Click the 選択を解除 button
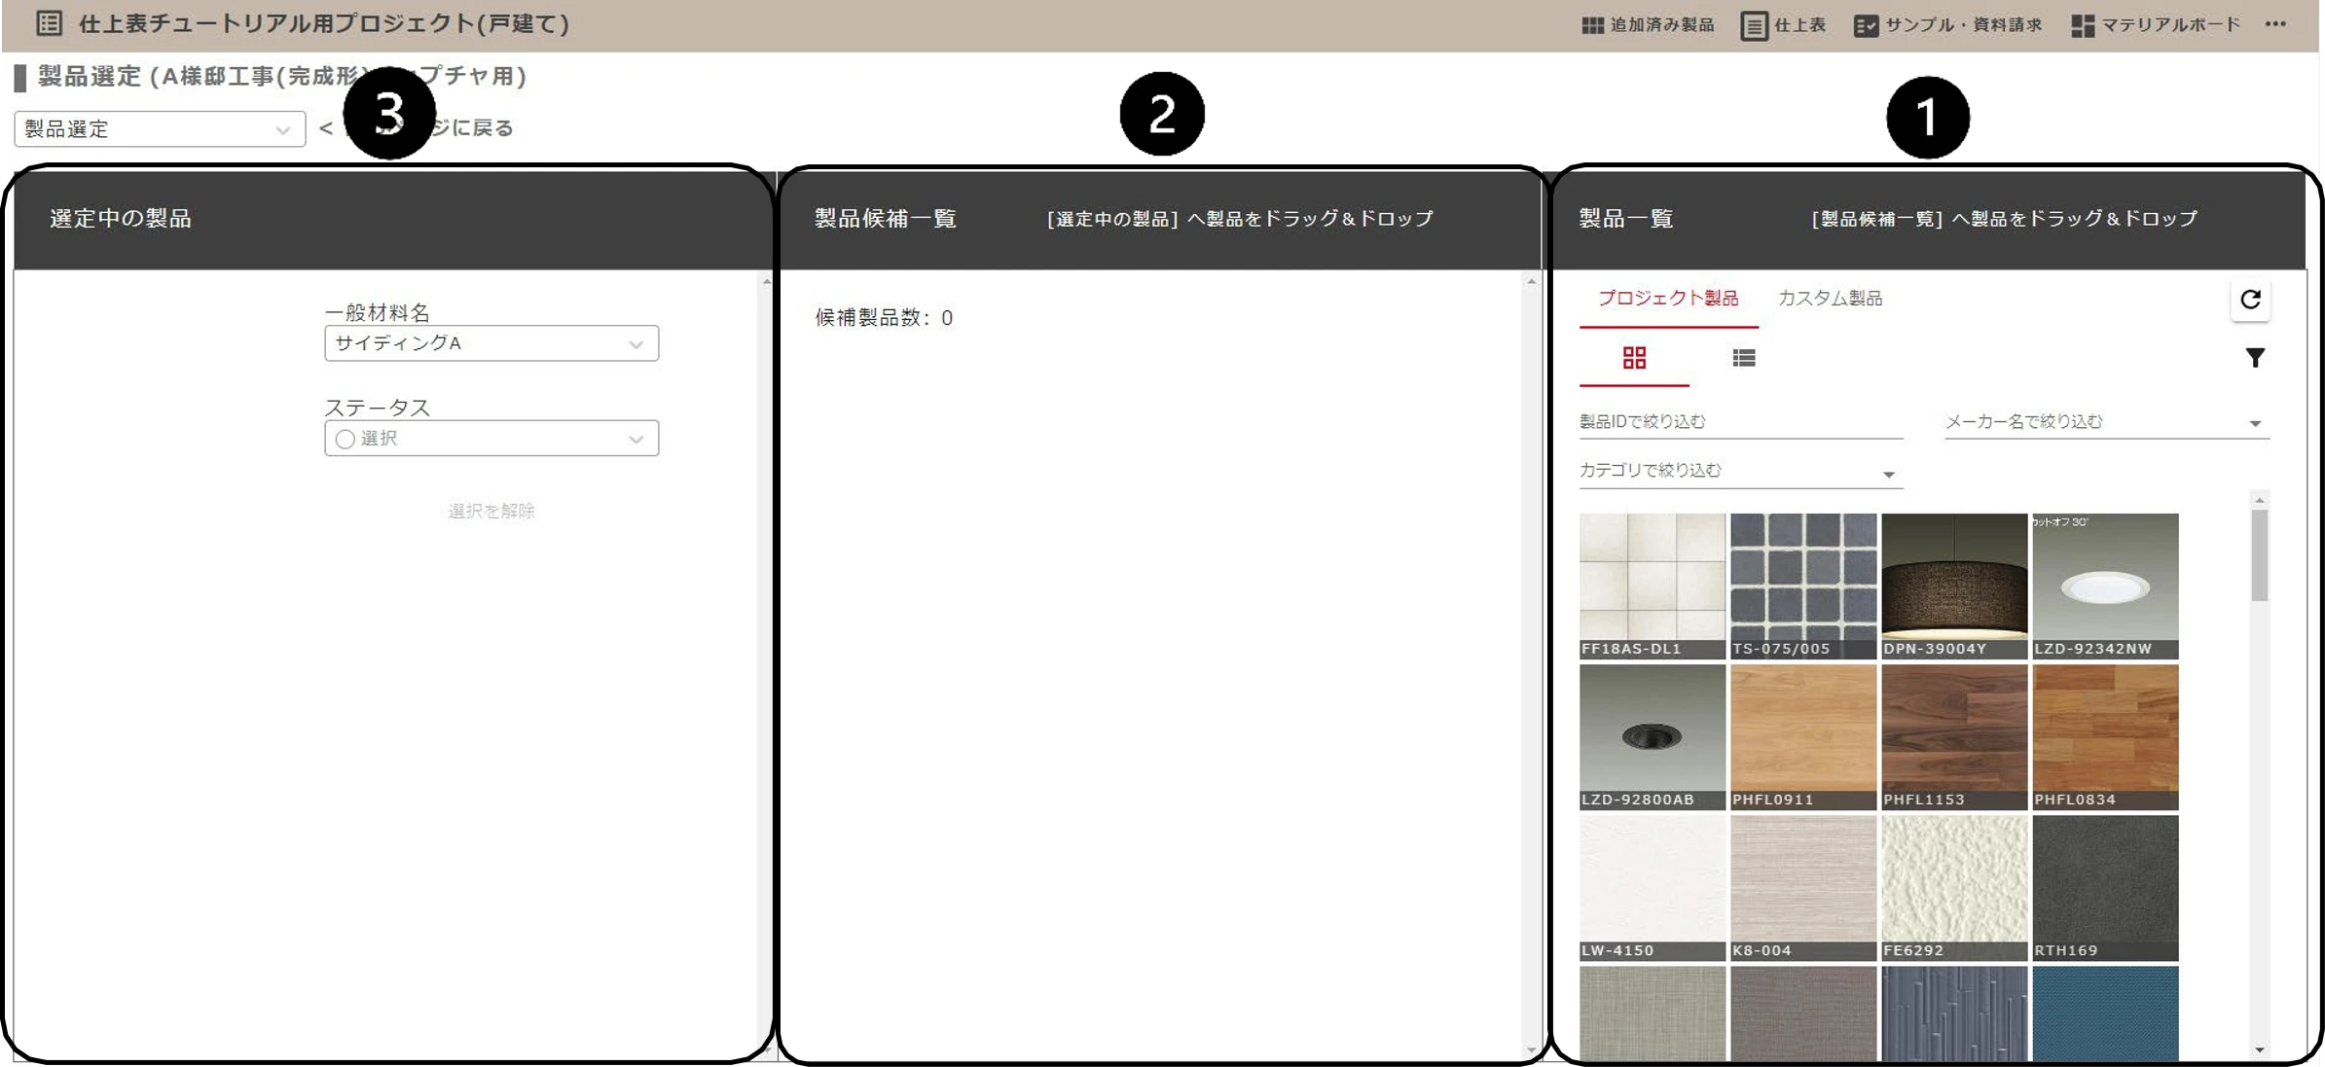This screenshot has height=1067, width=2325. [491, 511]
